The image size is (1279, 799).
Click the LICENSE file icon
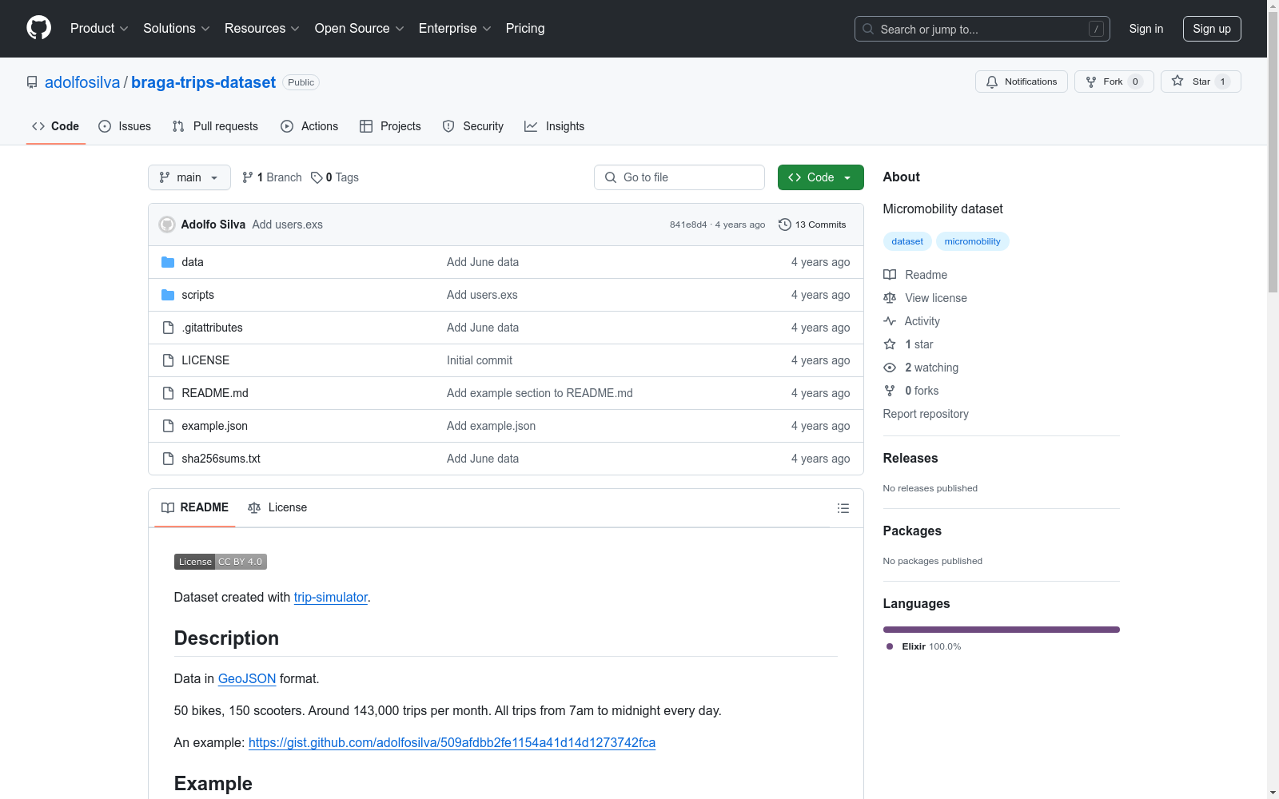coord(168,360)
